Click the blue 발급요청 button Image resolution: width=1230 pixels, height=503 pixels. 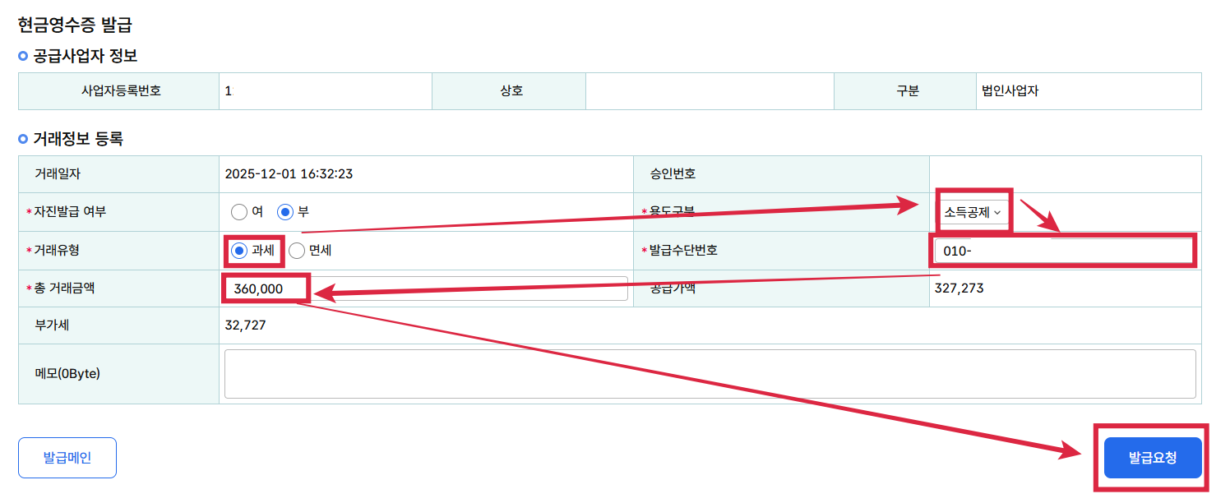1153,458
